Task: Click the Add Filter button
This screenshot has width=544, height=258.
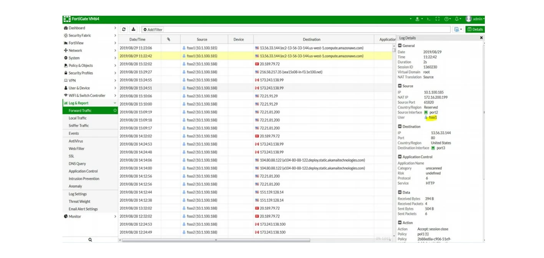Action: tap(153, 30)
